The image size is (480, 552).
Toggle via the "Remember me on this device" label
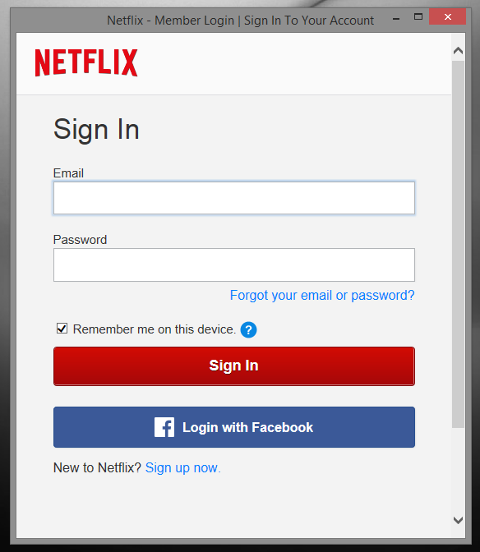[x=155, y=329]
